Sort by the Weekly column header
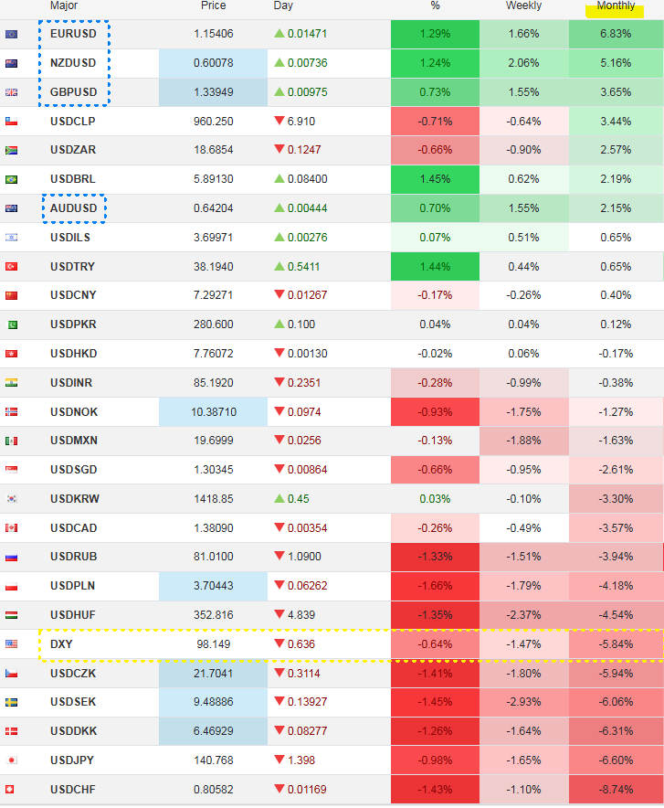Image resolution: width=664 pixels, height=808 pixels. [523, 6]
